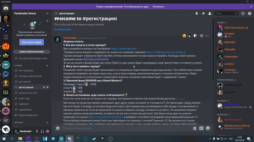Open registration channel

31,110
